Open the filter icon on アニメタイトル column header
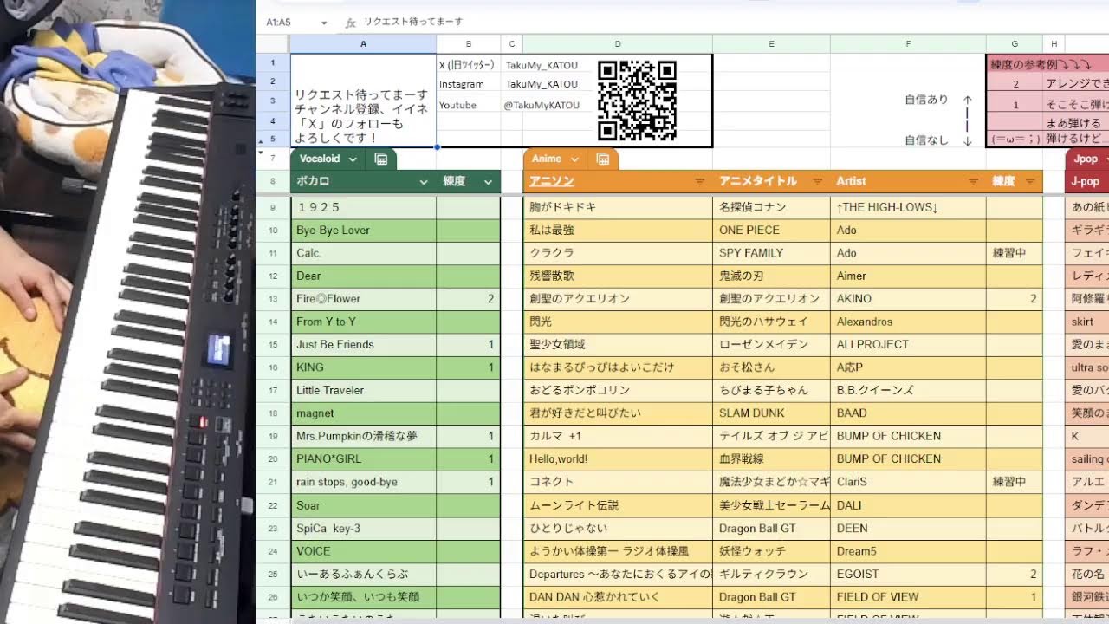 coord(816,182)
